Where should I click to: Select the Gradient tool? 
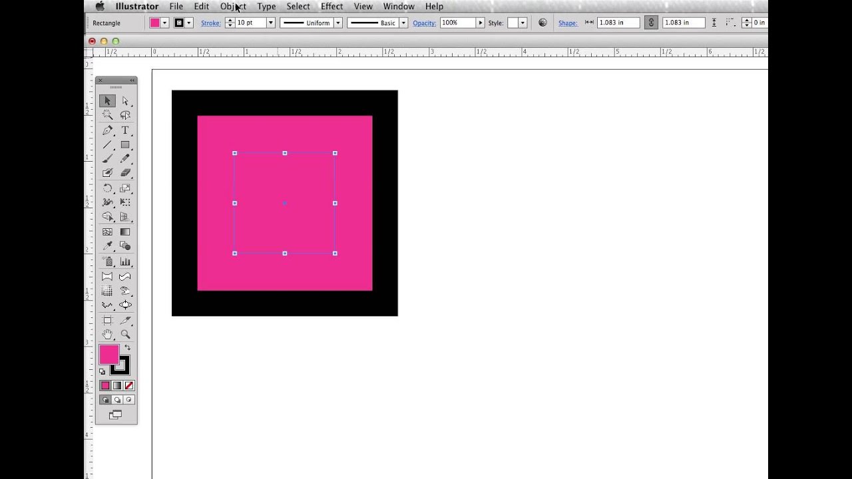(125, 232)
